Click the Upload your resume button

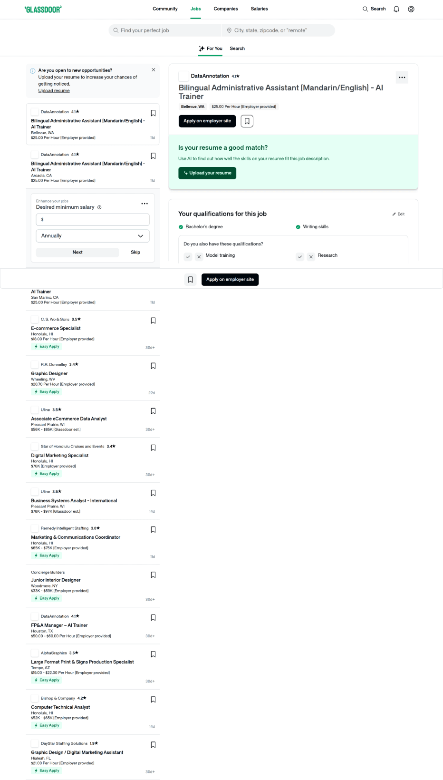point(207,173)
